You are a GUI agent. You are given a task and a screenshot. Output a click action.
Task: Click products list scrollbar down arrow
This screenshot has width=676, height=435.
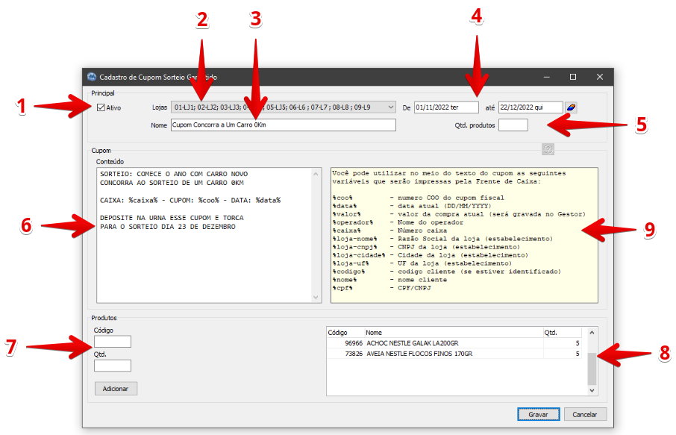tap(592, 390)
